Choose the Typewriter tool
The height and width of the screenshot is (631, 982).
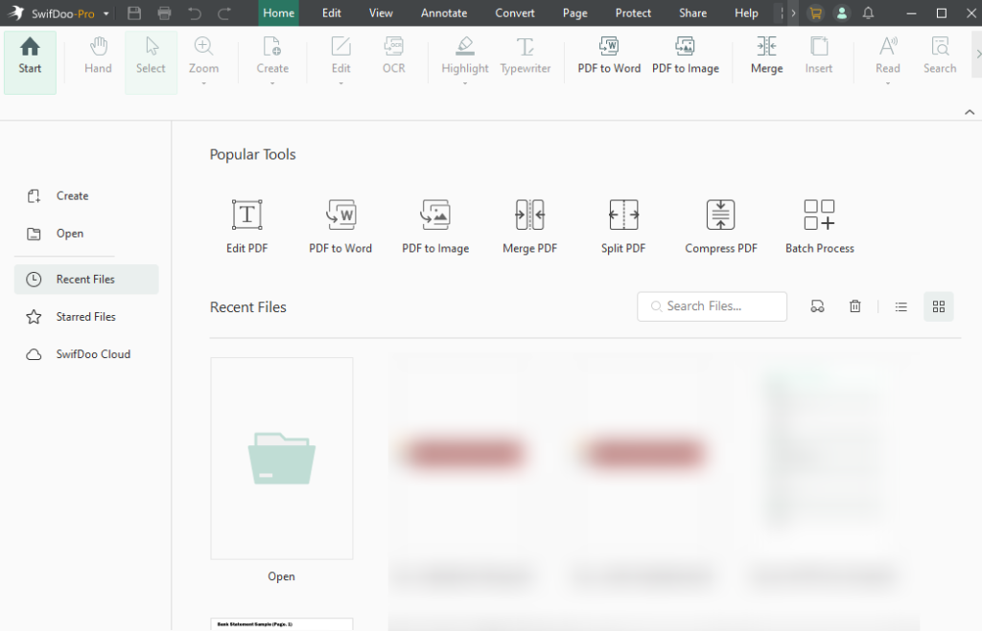click(526, 56)
